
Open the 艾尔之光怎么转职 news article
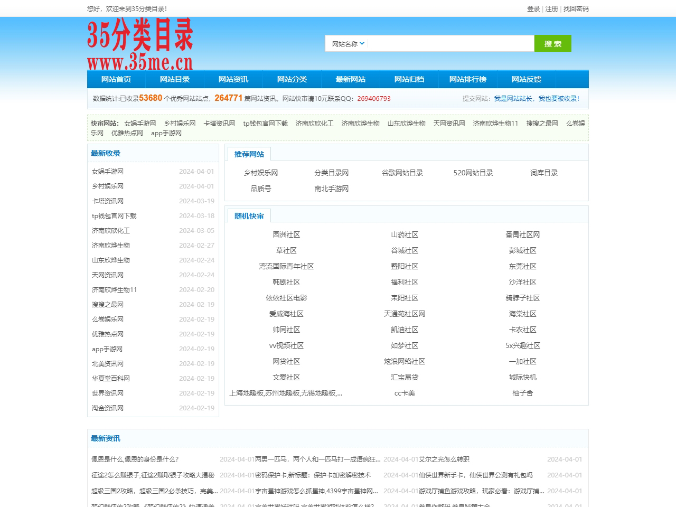point(444,459)
